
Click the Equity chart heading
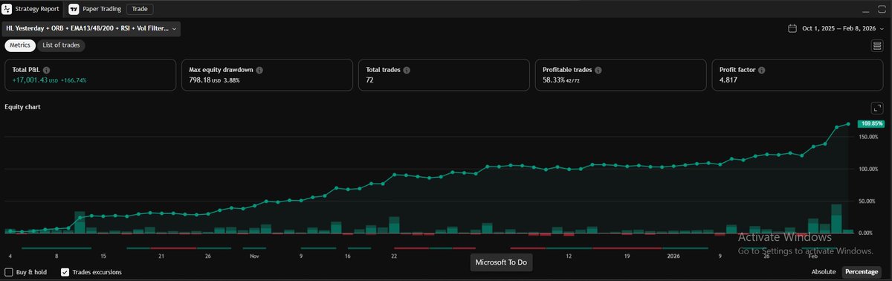pos(22,107)
